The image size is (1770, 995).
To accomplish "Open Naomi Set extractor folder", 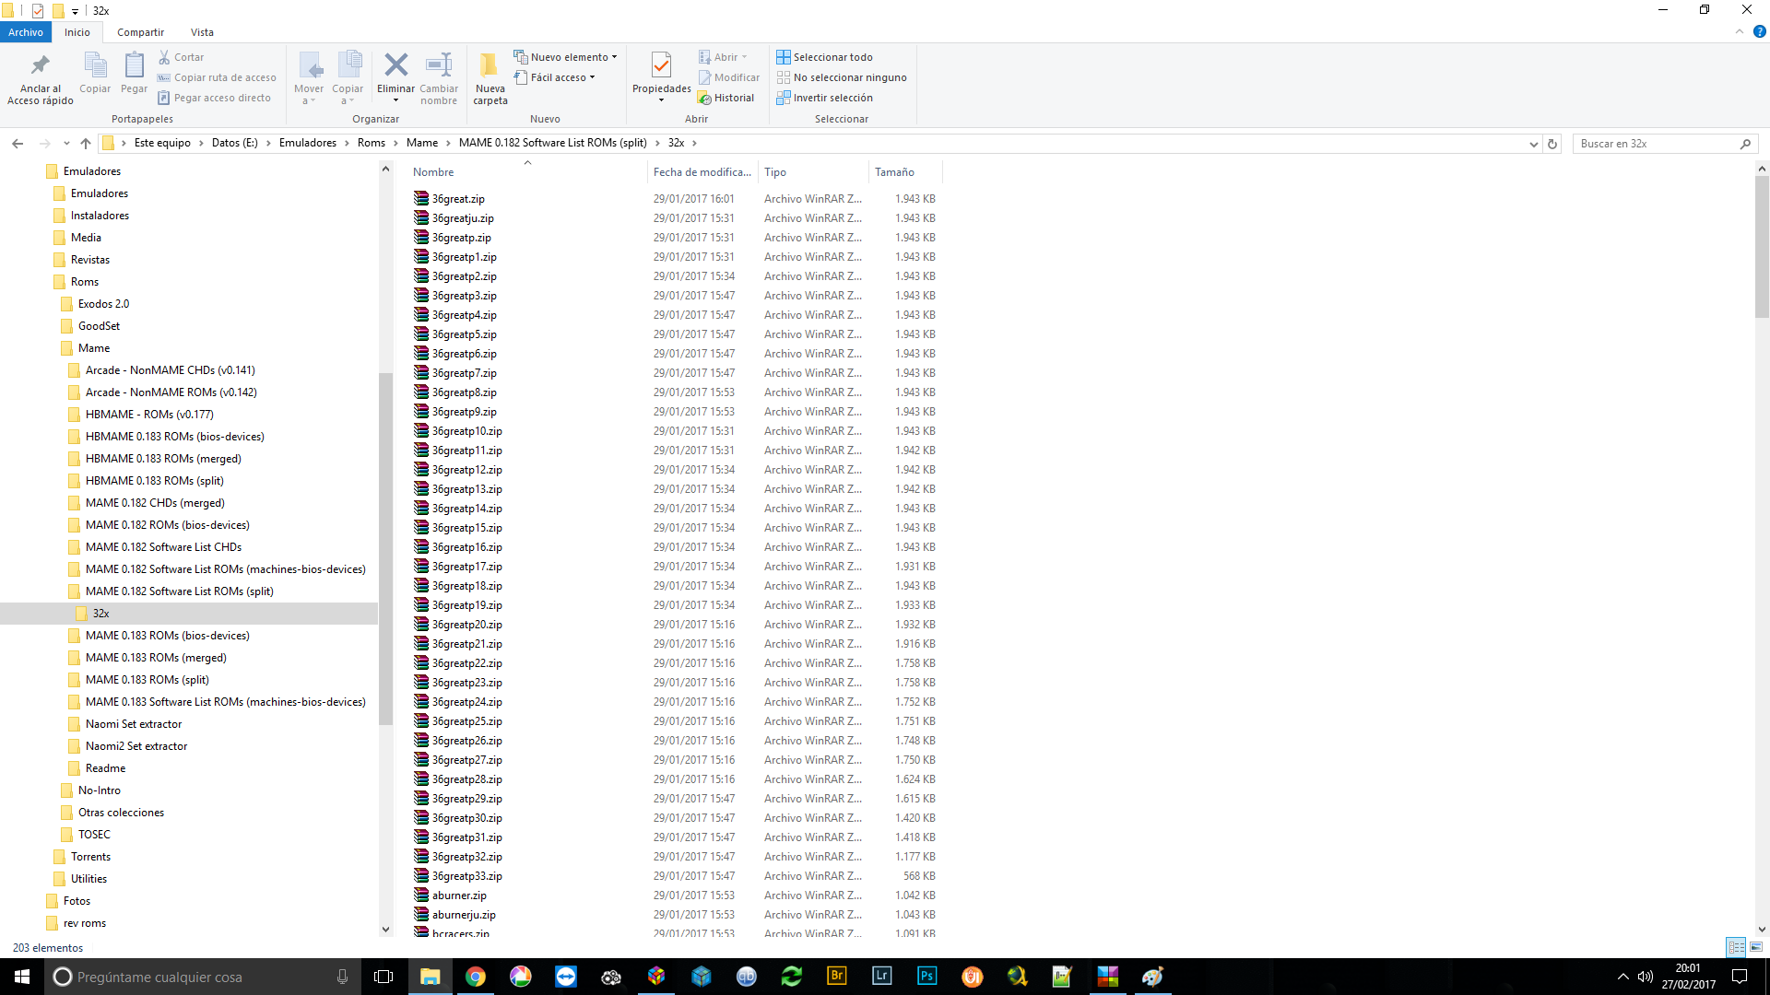I will click(x=134, y=724).
